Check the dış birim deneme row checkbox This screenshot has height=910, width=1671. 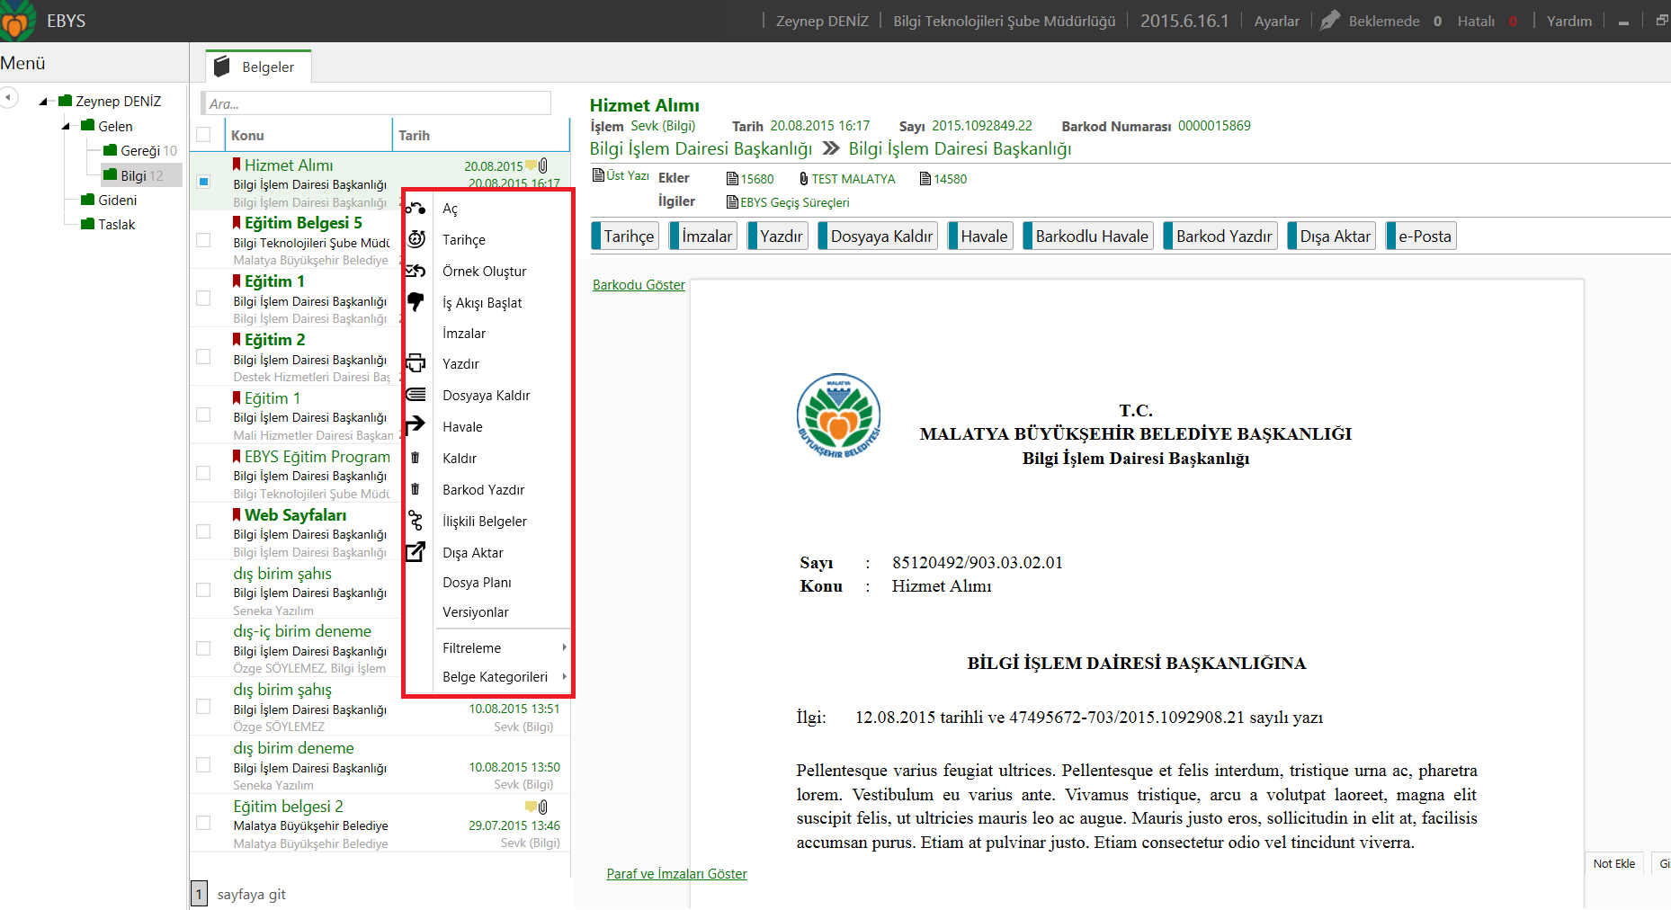pyautogui.click(x=203, y=764)
